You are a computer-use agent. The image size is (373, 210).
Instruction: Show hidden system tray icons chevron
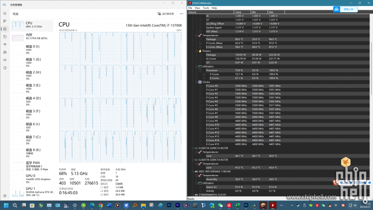click(292, 205)
